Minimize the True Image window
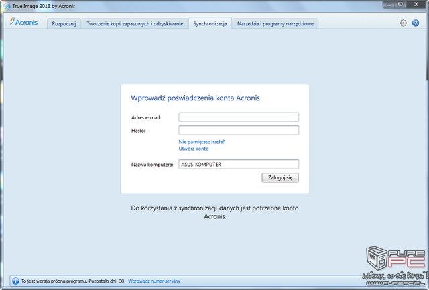The image size is (429, 290). point(389,5)
